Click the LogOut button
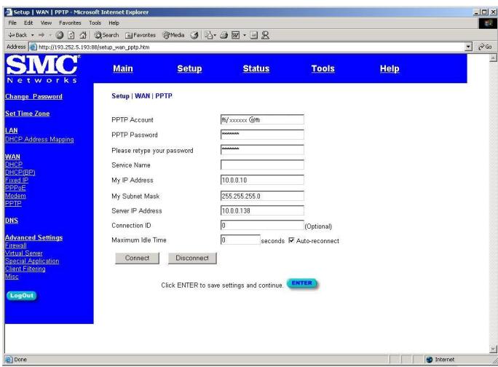Viewport: 498px width, 367px height. click(x=22, y=296)
